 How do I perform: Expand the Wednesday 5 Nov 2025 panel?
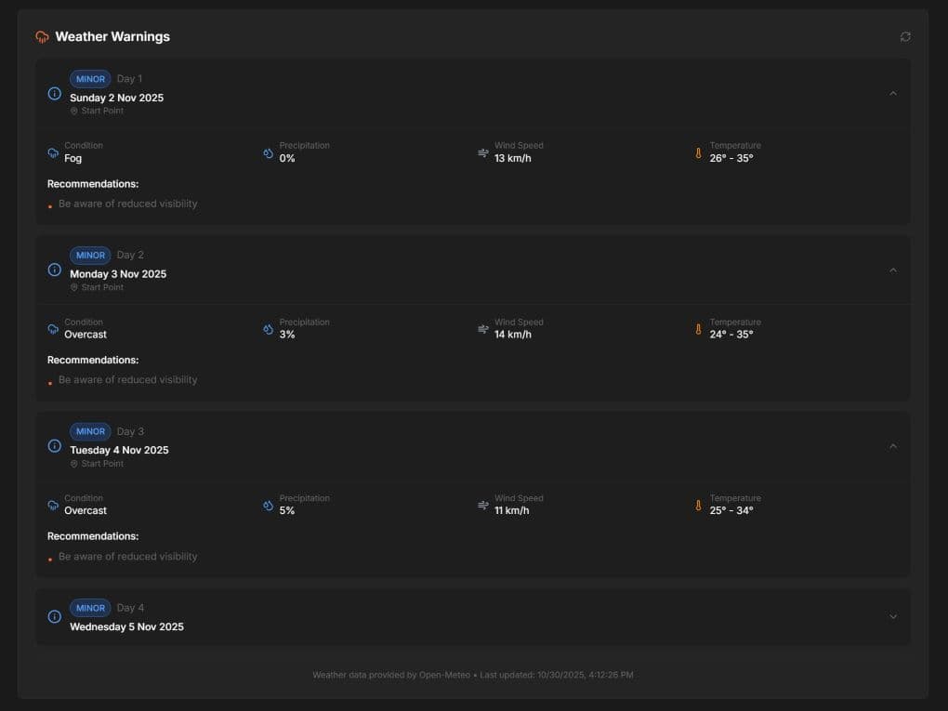[893, 616]
